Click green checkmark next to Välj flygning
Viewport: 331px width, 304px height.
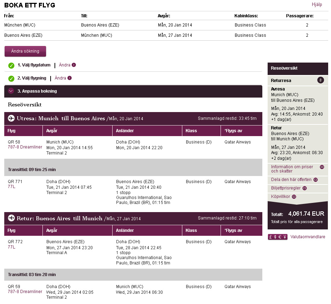coord(11,78)
